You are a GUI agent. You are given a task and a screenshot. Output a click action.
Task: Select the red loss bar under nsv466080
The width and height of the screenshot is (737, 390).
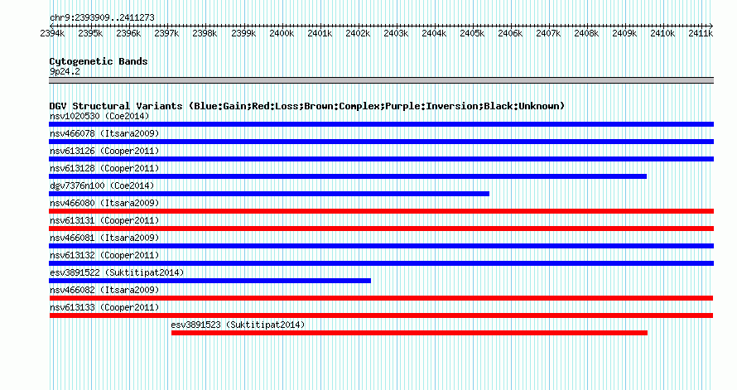pyautogui.click(x=381, y=211)
